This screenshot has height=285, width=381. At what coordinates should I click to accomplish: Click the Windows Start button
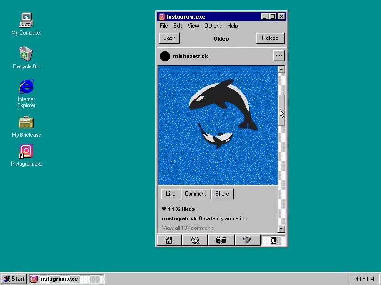(14, 279)
